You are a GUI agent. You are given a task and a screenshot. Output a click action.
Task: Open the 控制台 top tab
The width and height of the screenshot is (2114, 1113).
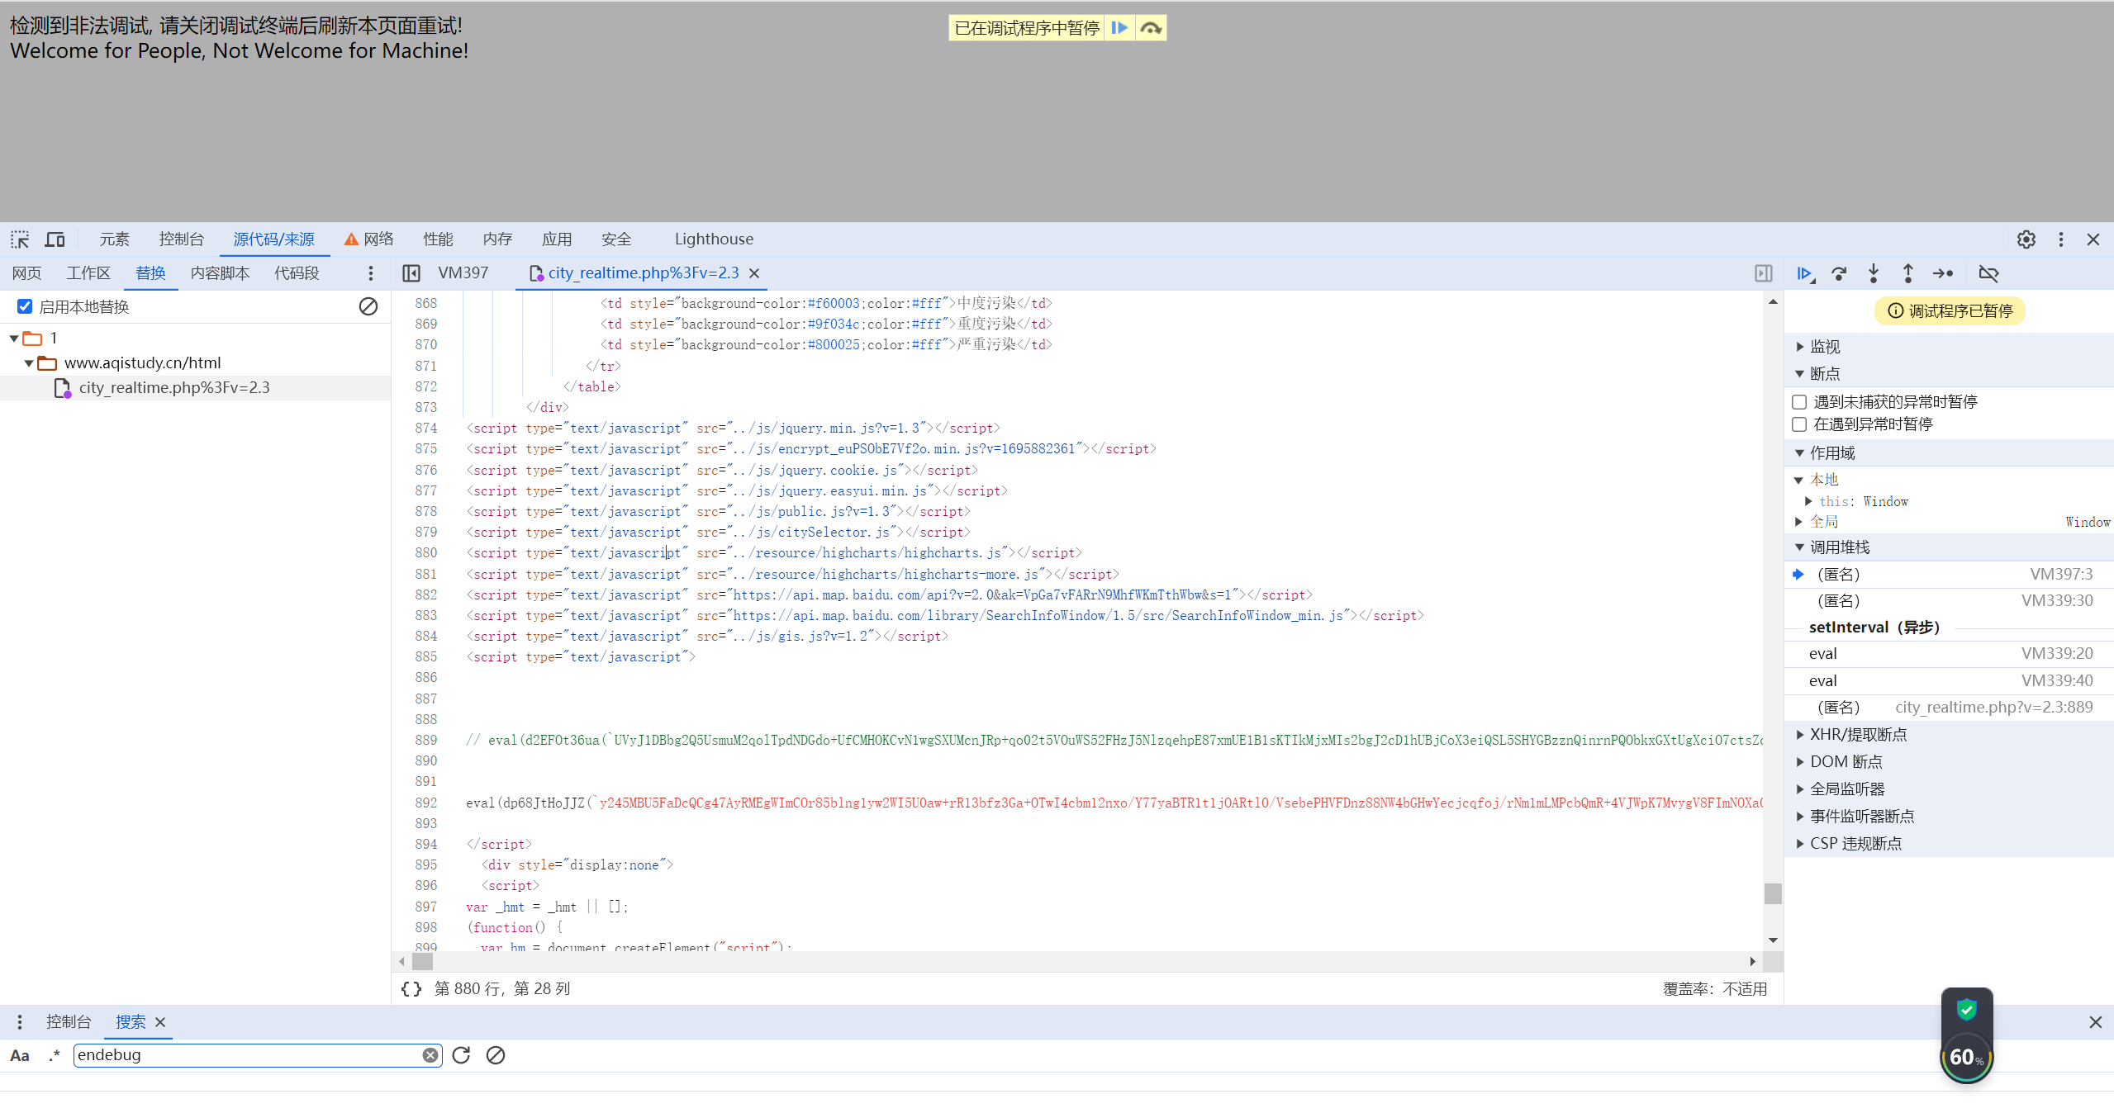[x=181, y=239]
